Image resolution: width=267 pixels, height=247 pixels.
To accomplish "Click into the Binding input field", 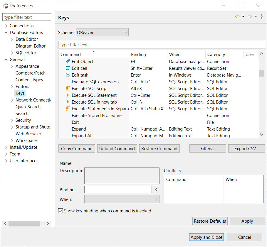I will click(118, 190).
